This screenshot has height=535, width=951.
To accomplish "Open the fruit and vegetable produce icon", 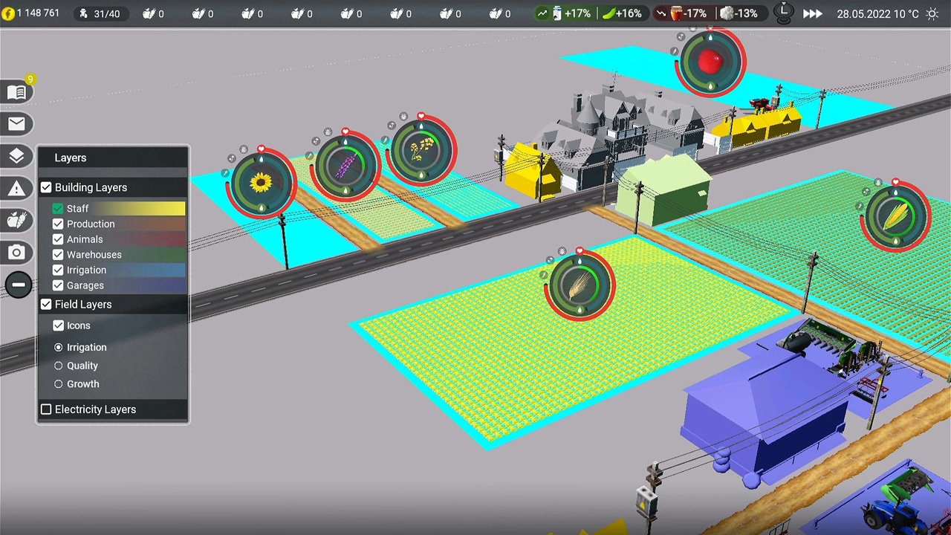I will pos(16,221).
